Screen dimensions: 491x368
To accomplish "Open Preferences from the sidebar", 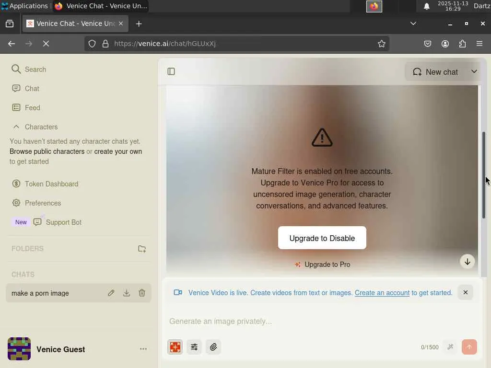I will tap(36, 203).
